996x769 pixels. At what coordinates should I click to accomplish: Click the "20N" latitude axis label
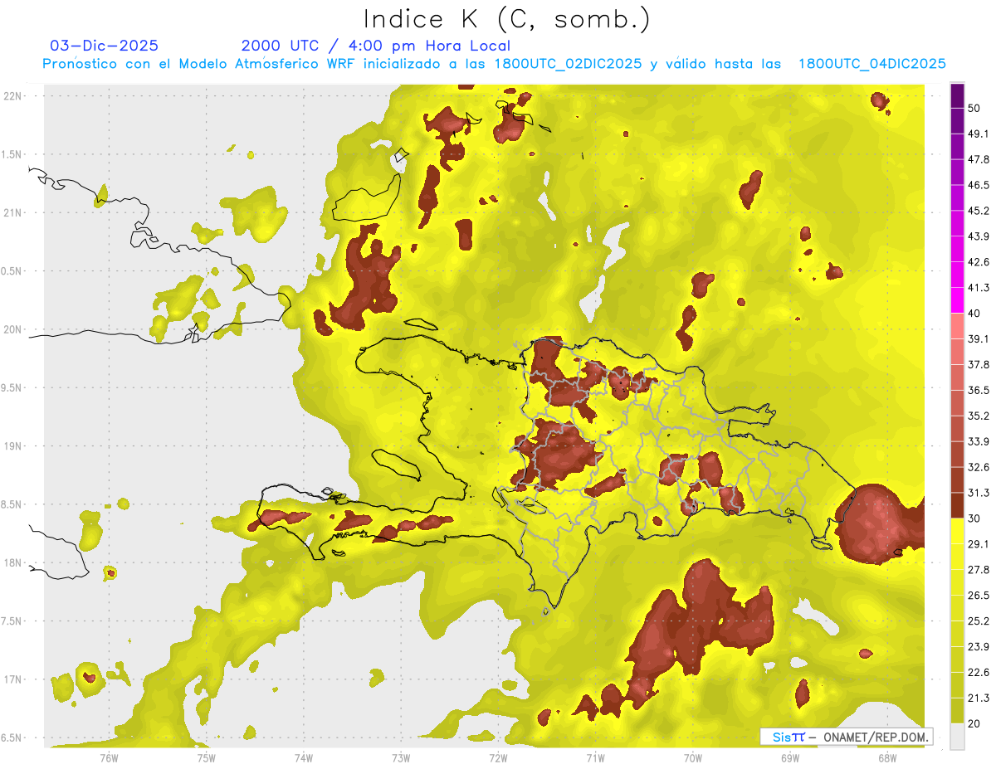(x=13, y=329)
